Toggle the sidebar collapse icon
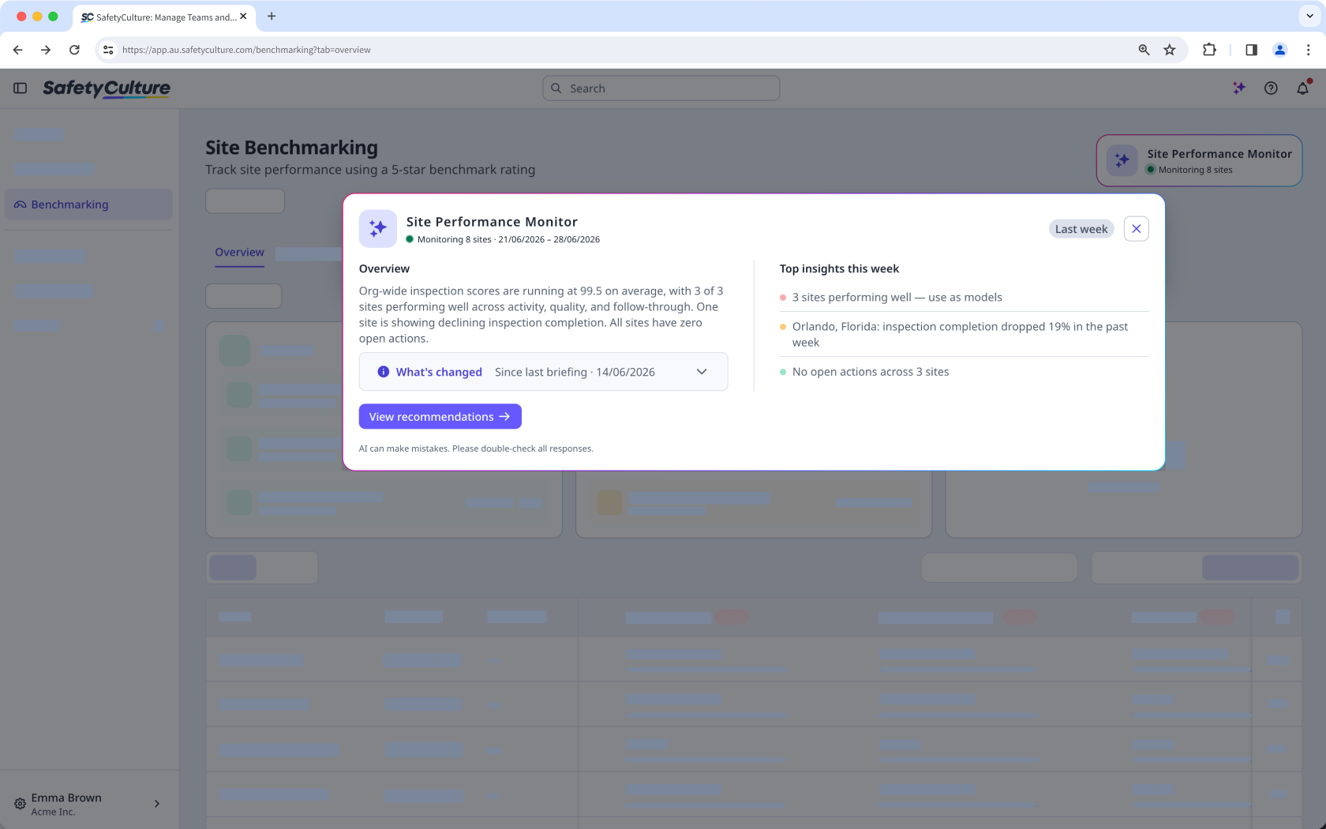 tap(21, 88)
